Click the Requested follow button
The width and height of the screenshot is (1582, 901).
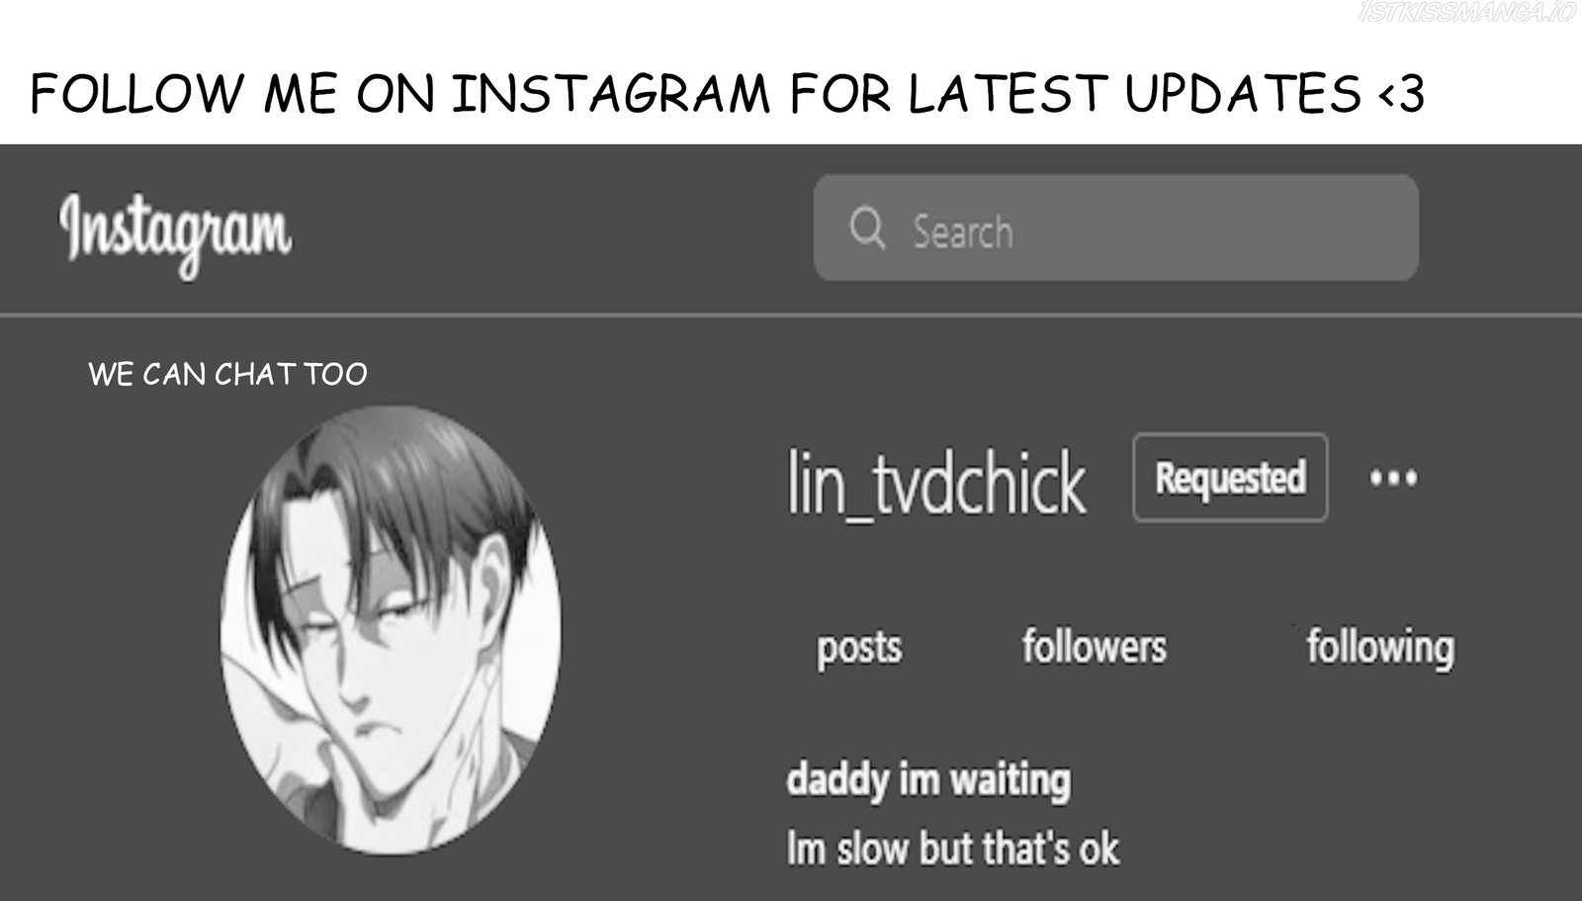click(1230, 478)
